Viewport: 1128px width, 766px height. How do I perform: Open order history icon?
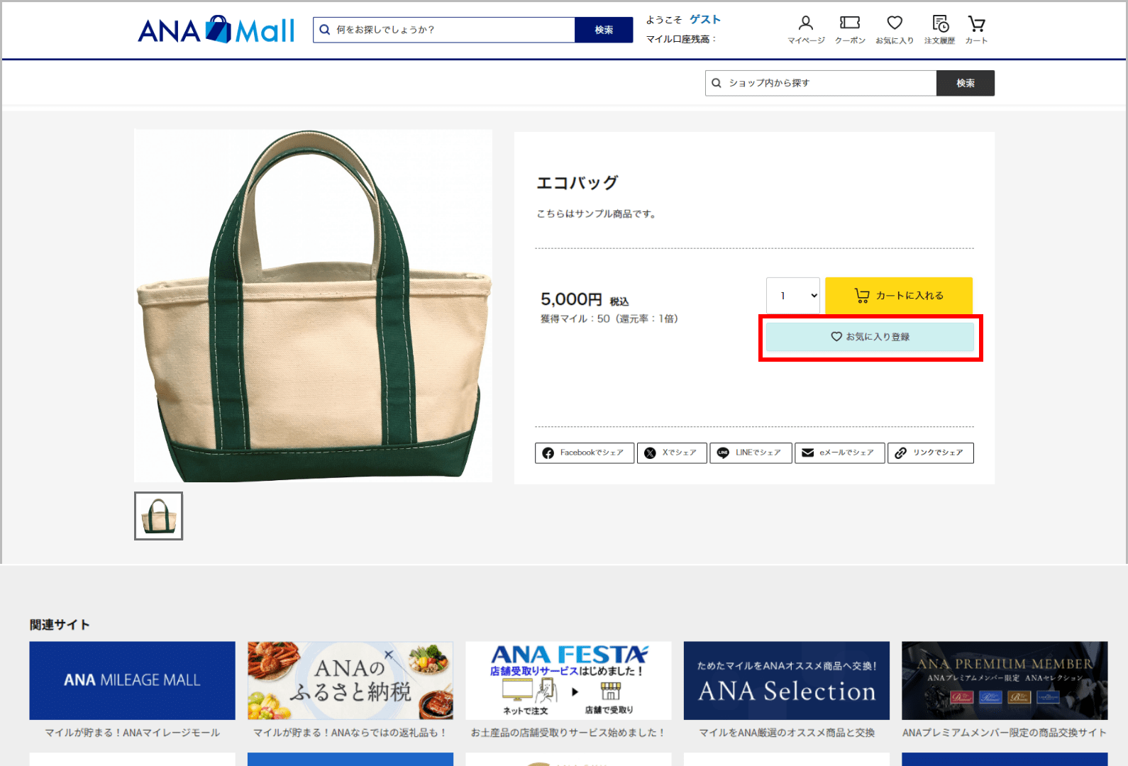pyautogui.click(x=939, y=30)
